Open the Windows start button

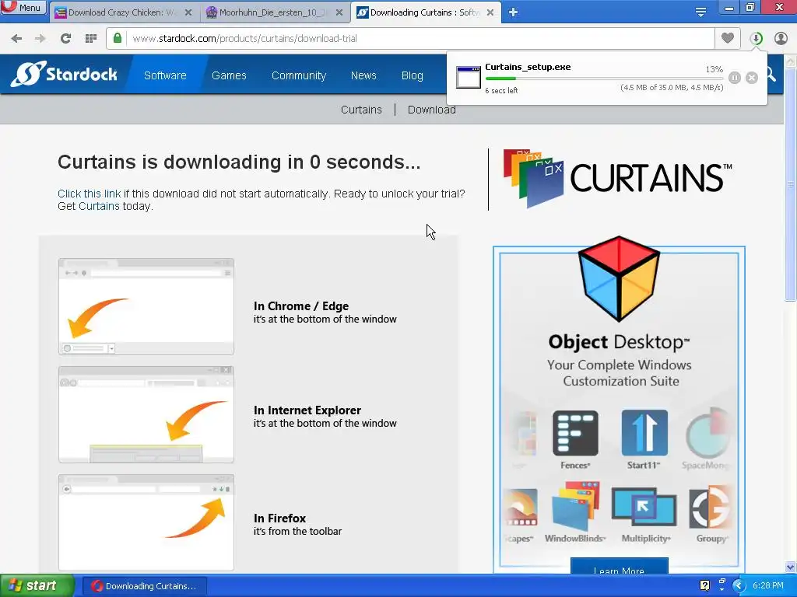37,586
